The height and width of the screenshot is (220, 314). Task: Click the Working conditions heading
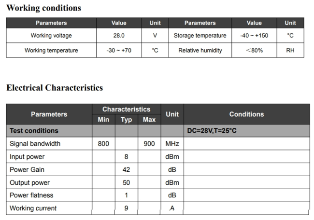click(x=43, y=8)
